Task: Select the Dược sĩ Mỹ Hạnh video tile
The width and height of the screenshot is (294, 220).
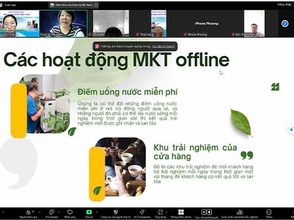Action: tap(63, 23)
